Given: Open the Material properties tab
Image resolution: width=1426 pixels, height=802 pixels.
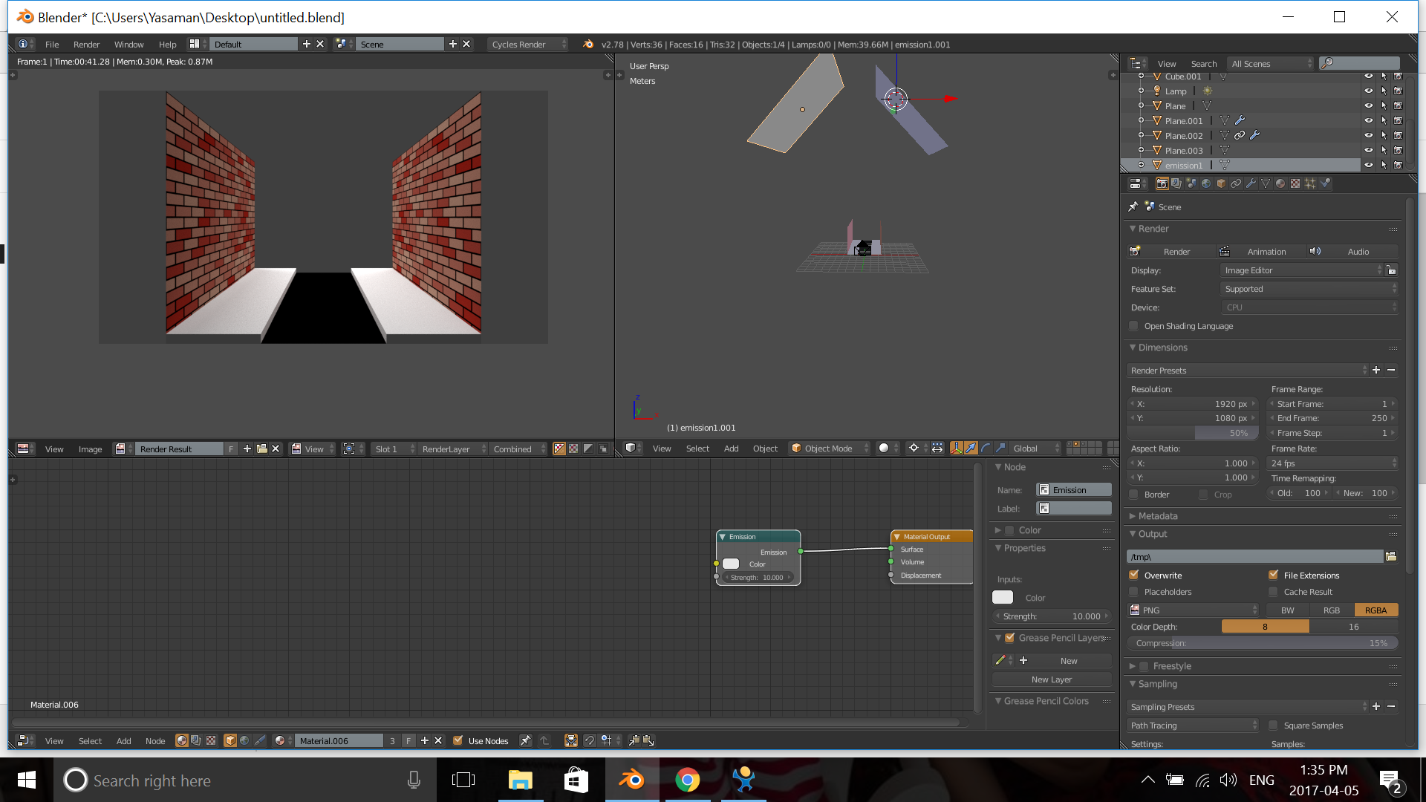Looking at the screenshot, I should coord(1280,183).
